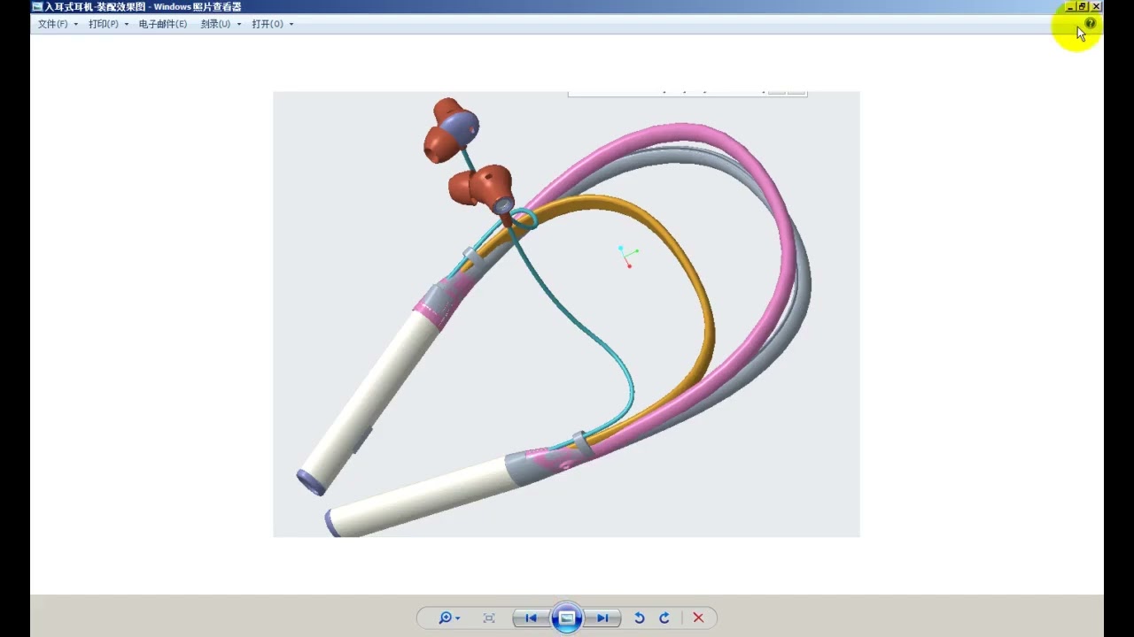Viewport: 1134px width, 637px height.
Task: Click the earphone assembly rendering image
Action: pyautogui.click(x=566, y=314)
